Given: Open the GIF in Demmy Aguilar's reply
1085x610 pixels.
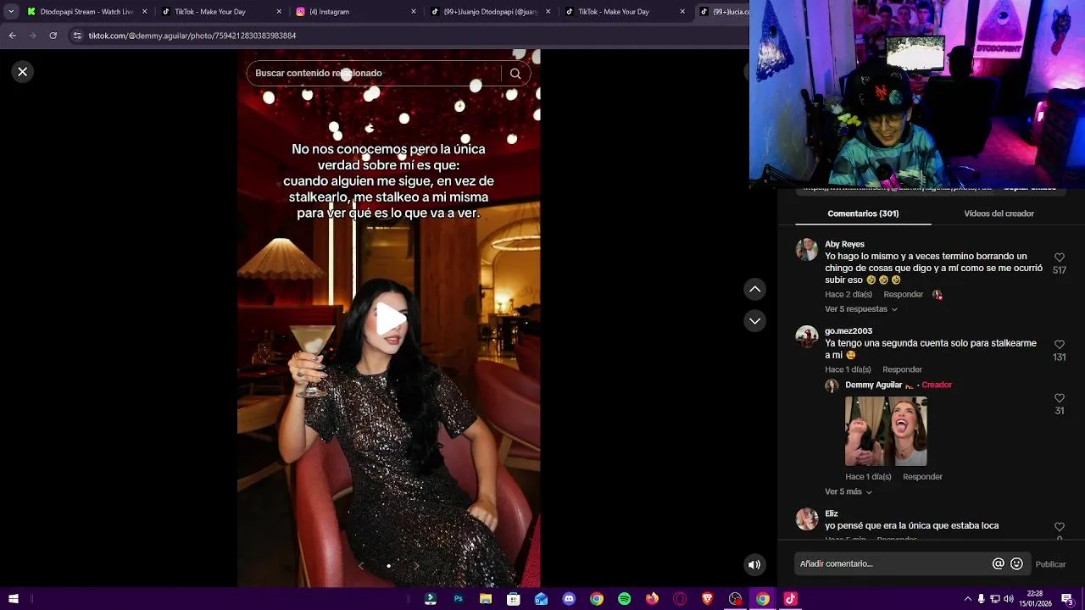Looking at the screenshot, I should point(886,431).
